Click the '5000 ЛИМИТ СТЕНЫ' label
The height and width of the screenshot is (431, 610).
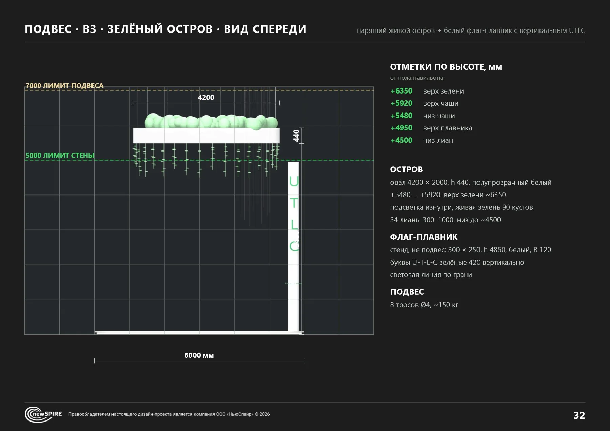coord(60,156)
